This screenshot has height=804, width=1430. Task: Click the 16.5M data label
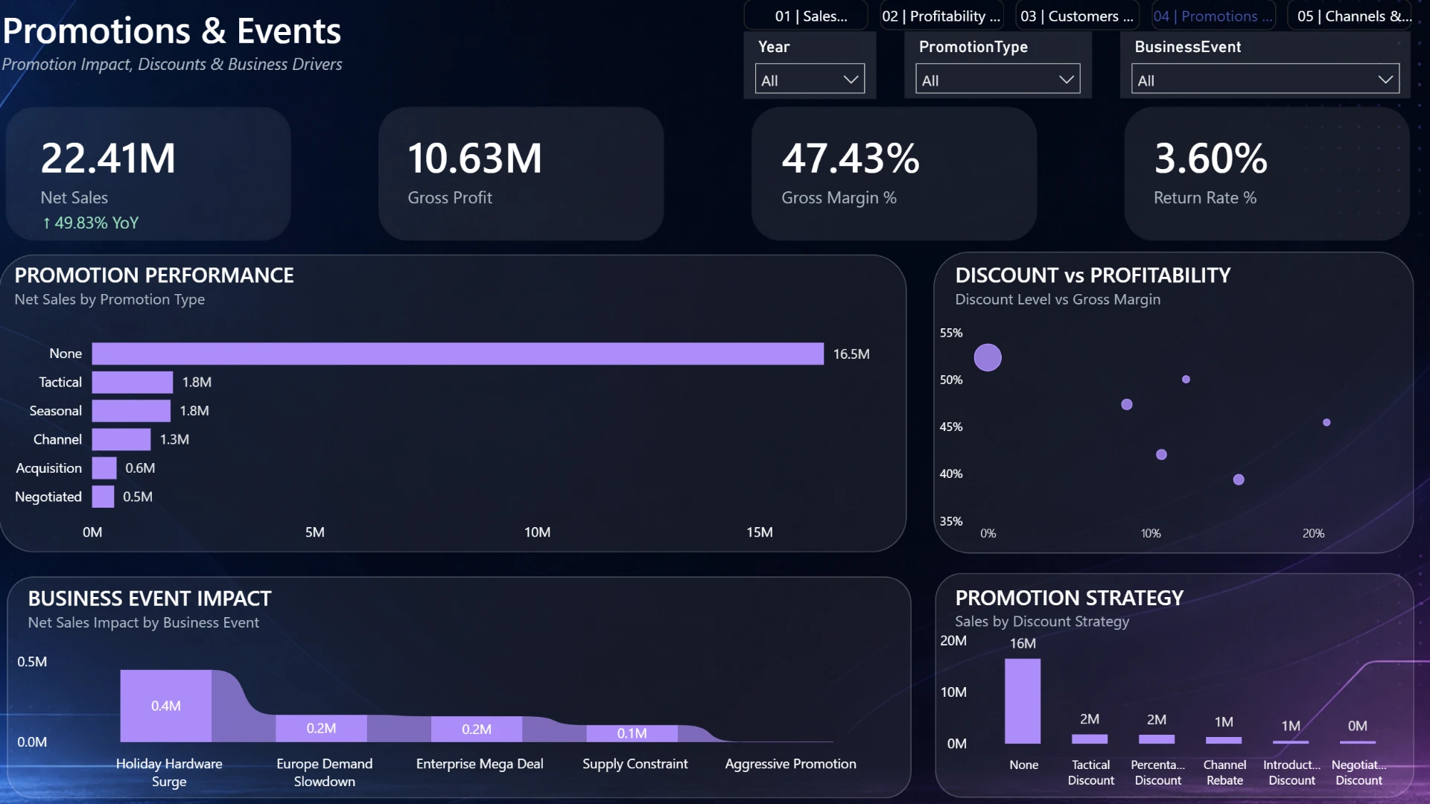tap(851, 354)
